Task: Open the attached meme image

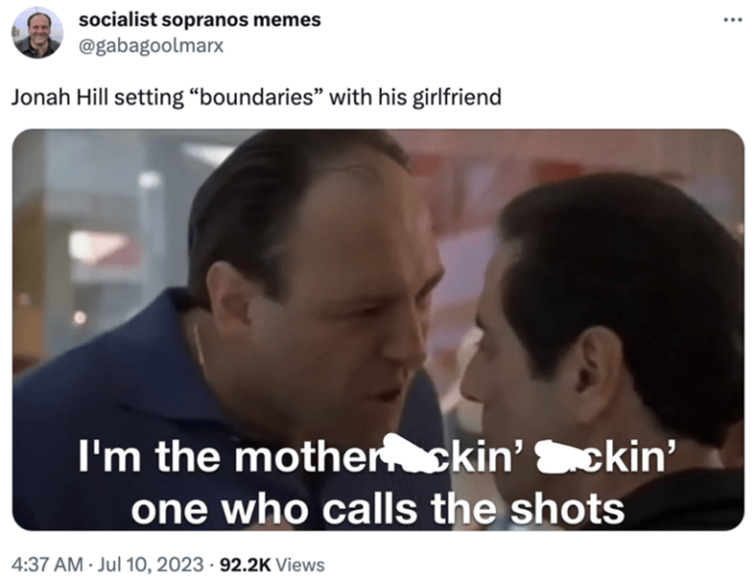Action: coord(378,330)
